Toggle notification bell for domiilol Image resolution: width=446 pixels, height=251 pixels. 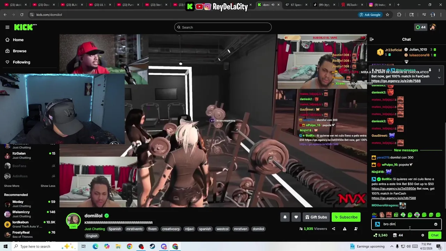point(285,217)
